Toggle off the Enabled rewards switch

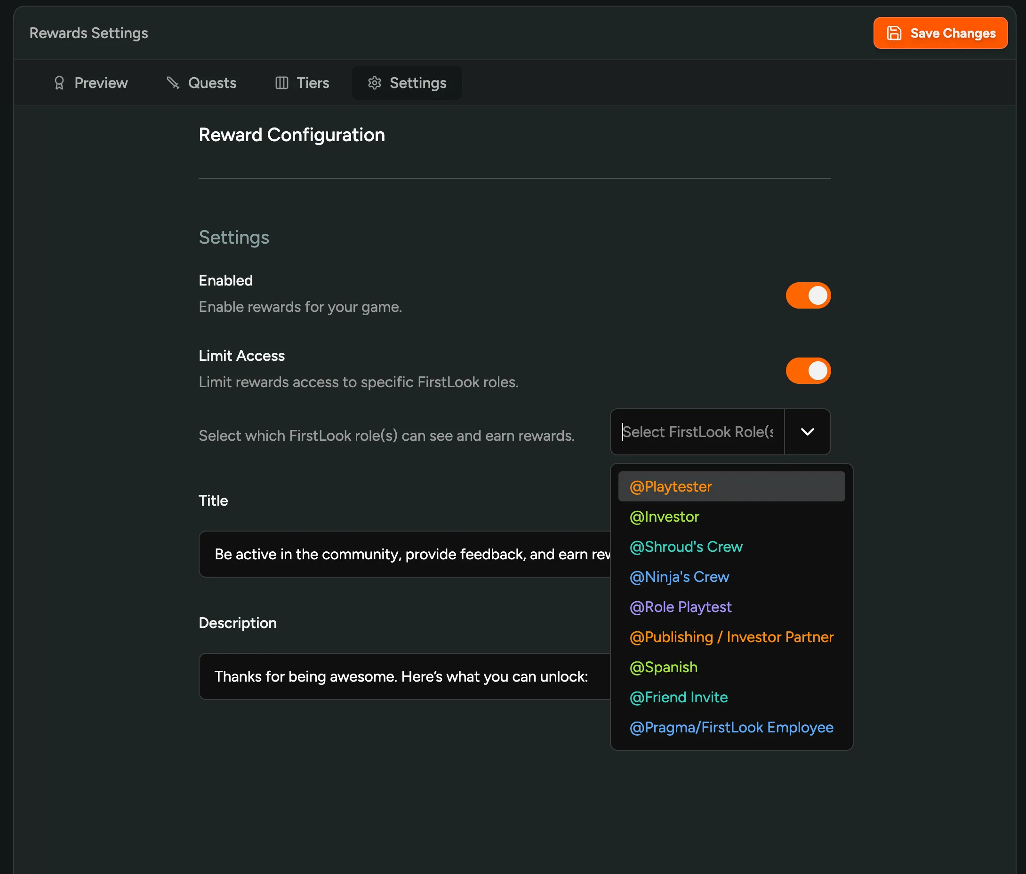[808, 295]
